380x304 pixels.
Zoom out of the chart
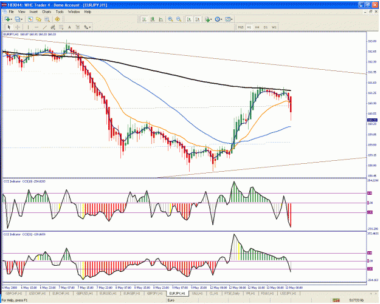tap(179, 19)
